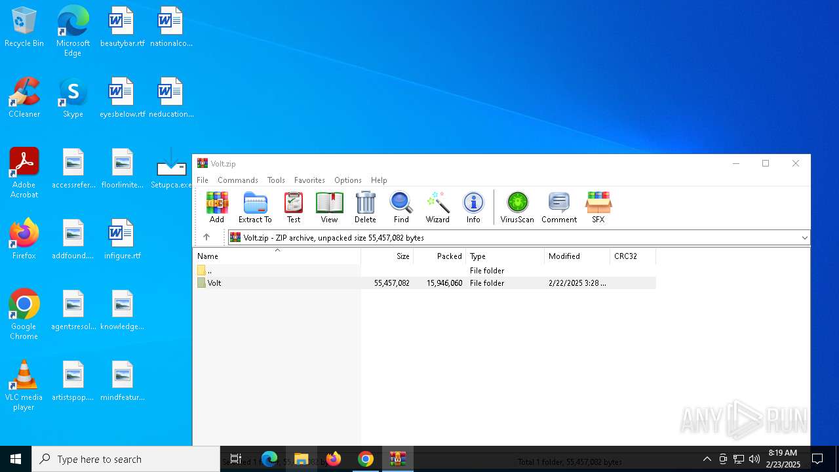
Task: Select the beautybar.rtf desktop file
Action: [x=122, y=27]
